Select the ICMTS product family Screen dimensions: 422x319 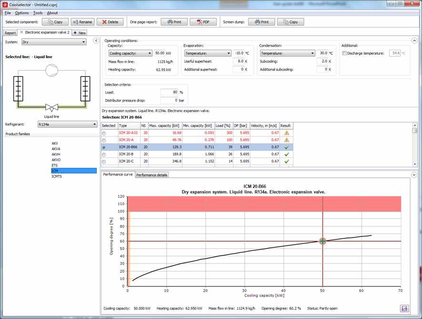[57, 176]
